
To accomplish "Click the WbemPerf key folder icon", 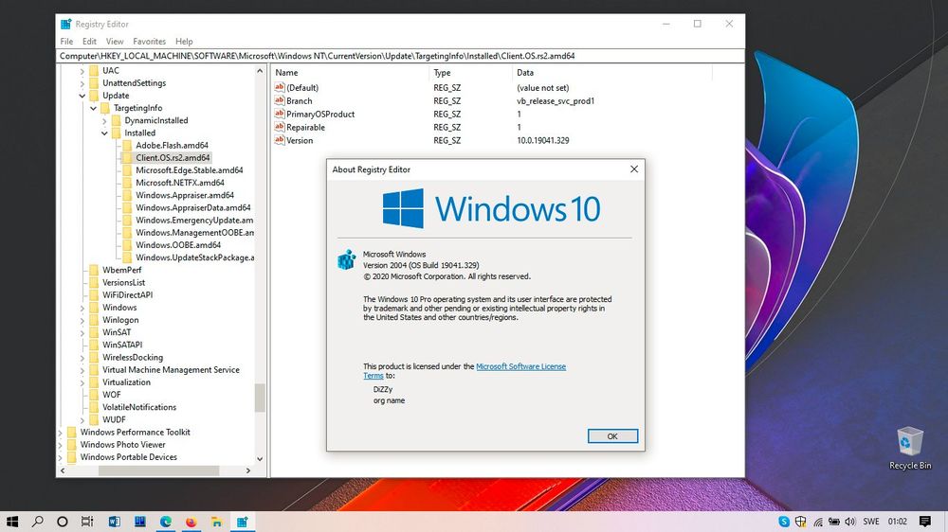I will [94, 270].
